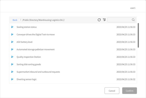Select Conveyor drives the Digital Twin to move
The height and width of the screenshot is (98, 146).
pos(73,34)
